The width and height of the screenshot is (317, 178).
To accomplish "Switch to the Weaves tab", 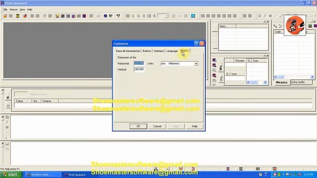I will (x=281, y=83).
